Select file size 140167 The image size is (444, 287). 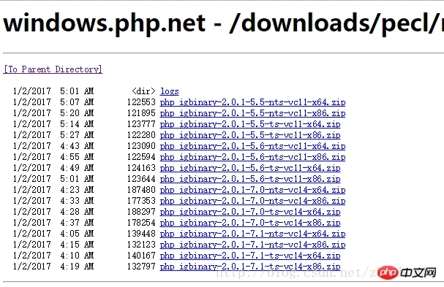141,256
